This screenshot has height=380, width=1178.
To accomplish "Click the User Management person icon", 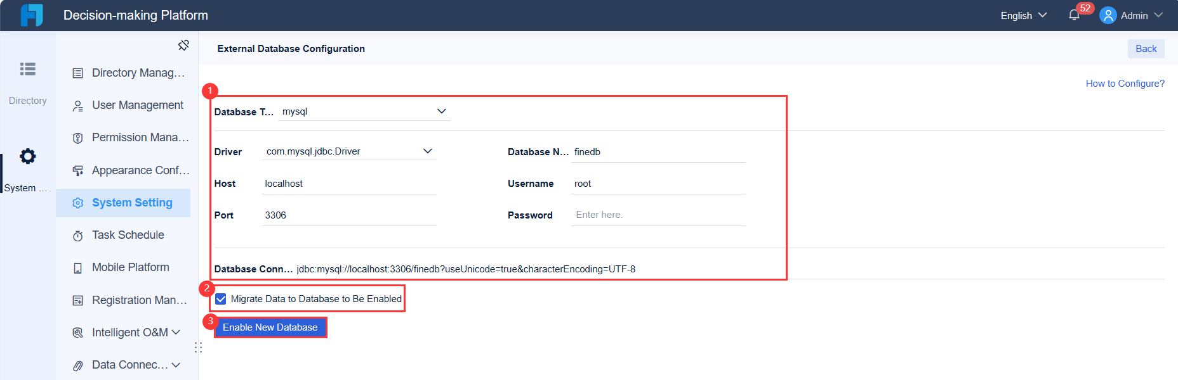I will [x=77, y=106].
